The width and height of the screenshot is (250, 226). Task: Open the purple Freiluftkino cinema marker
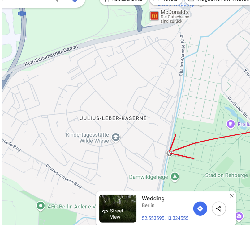point(231,124)
